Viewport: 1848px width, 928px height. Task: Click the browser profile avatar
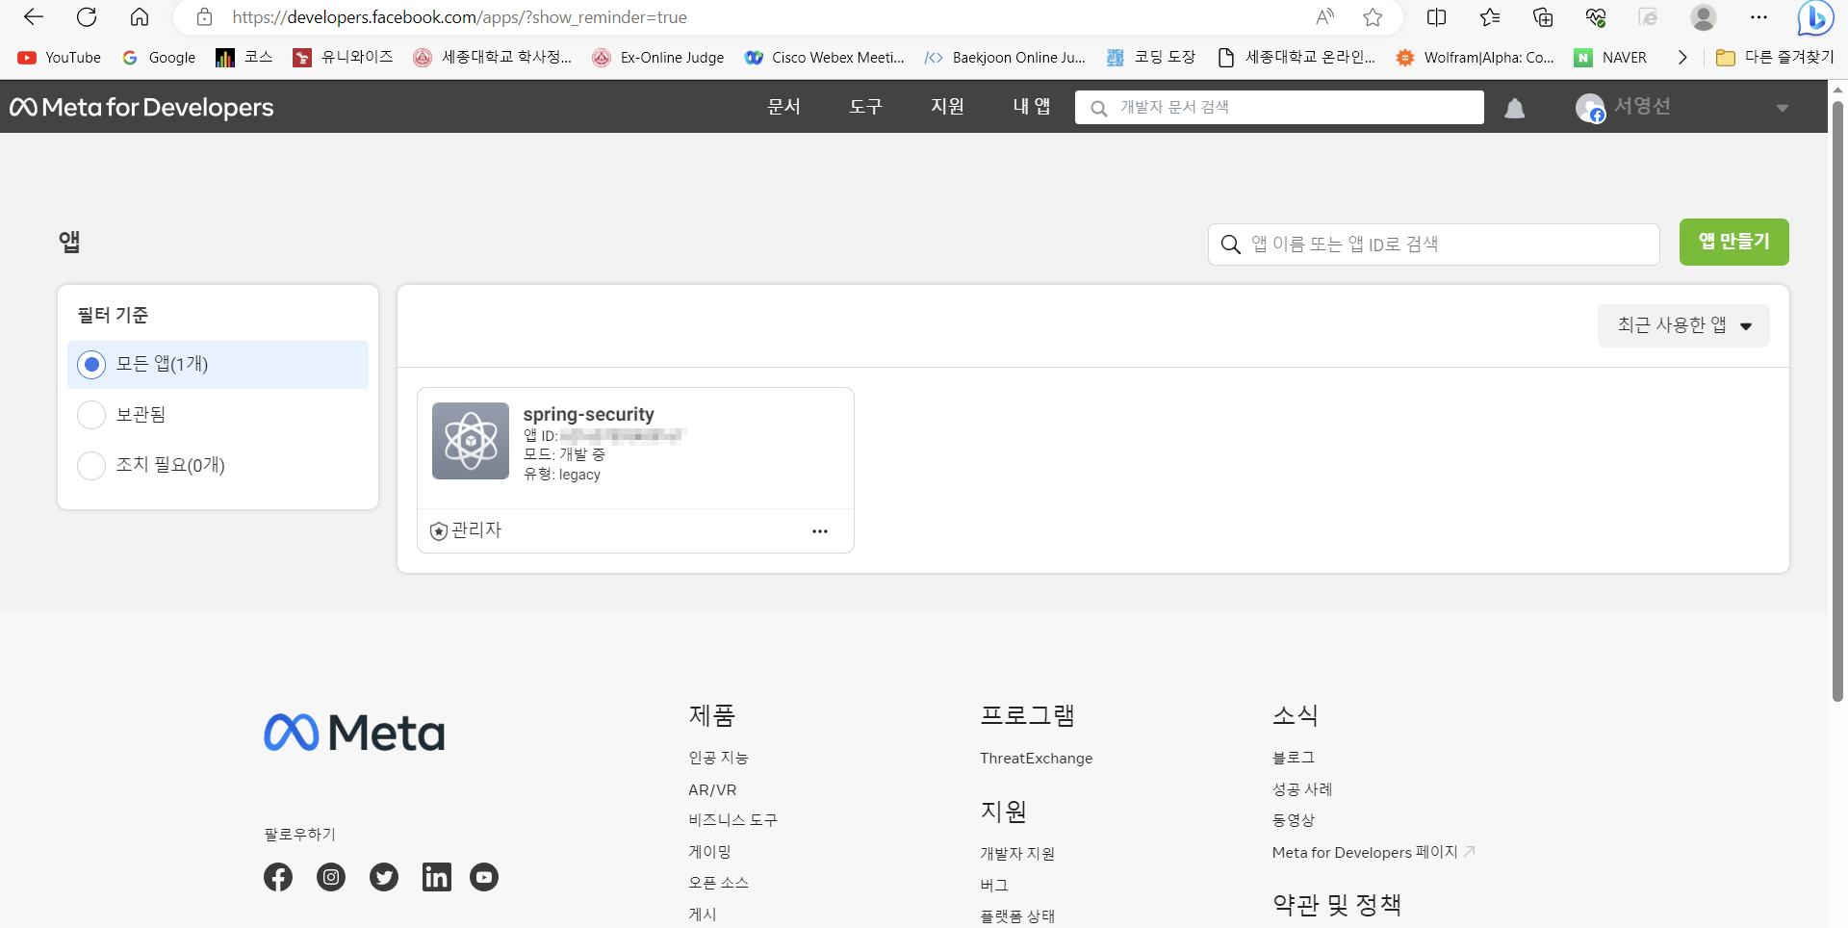(x=1704, y=17)
